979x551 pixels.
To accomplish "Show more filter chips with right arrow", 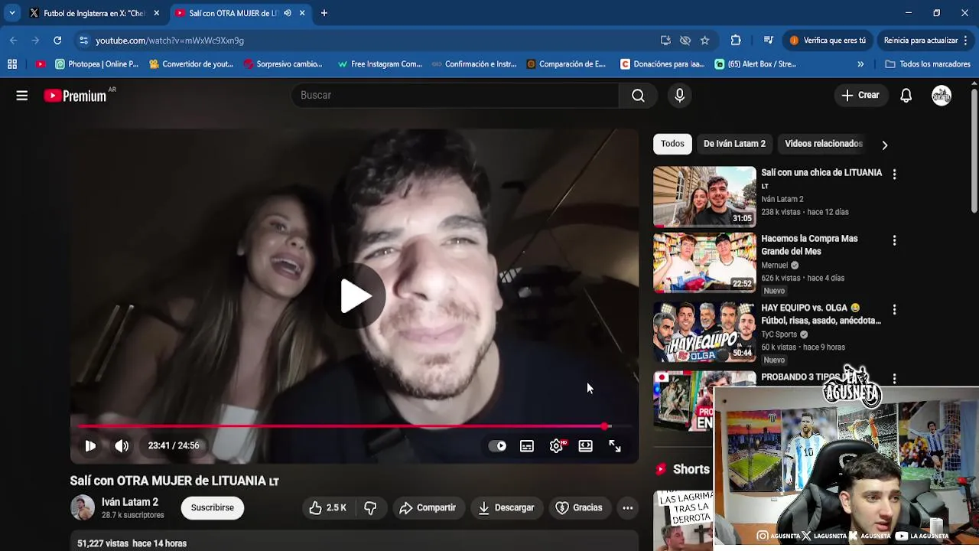I will (x=885, y=145).
